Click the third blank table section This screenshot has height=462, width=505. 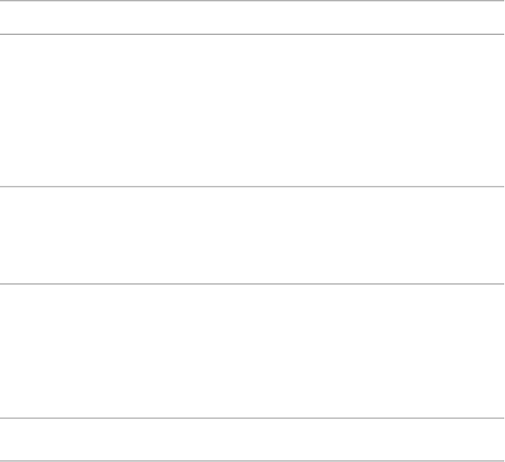252,235
